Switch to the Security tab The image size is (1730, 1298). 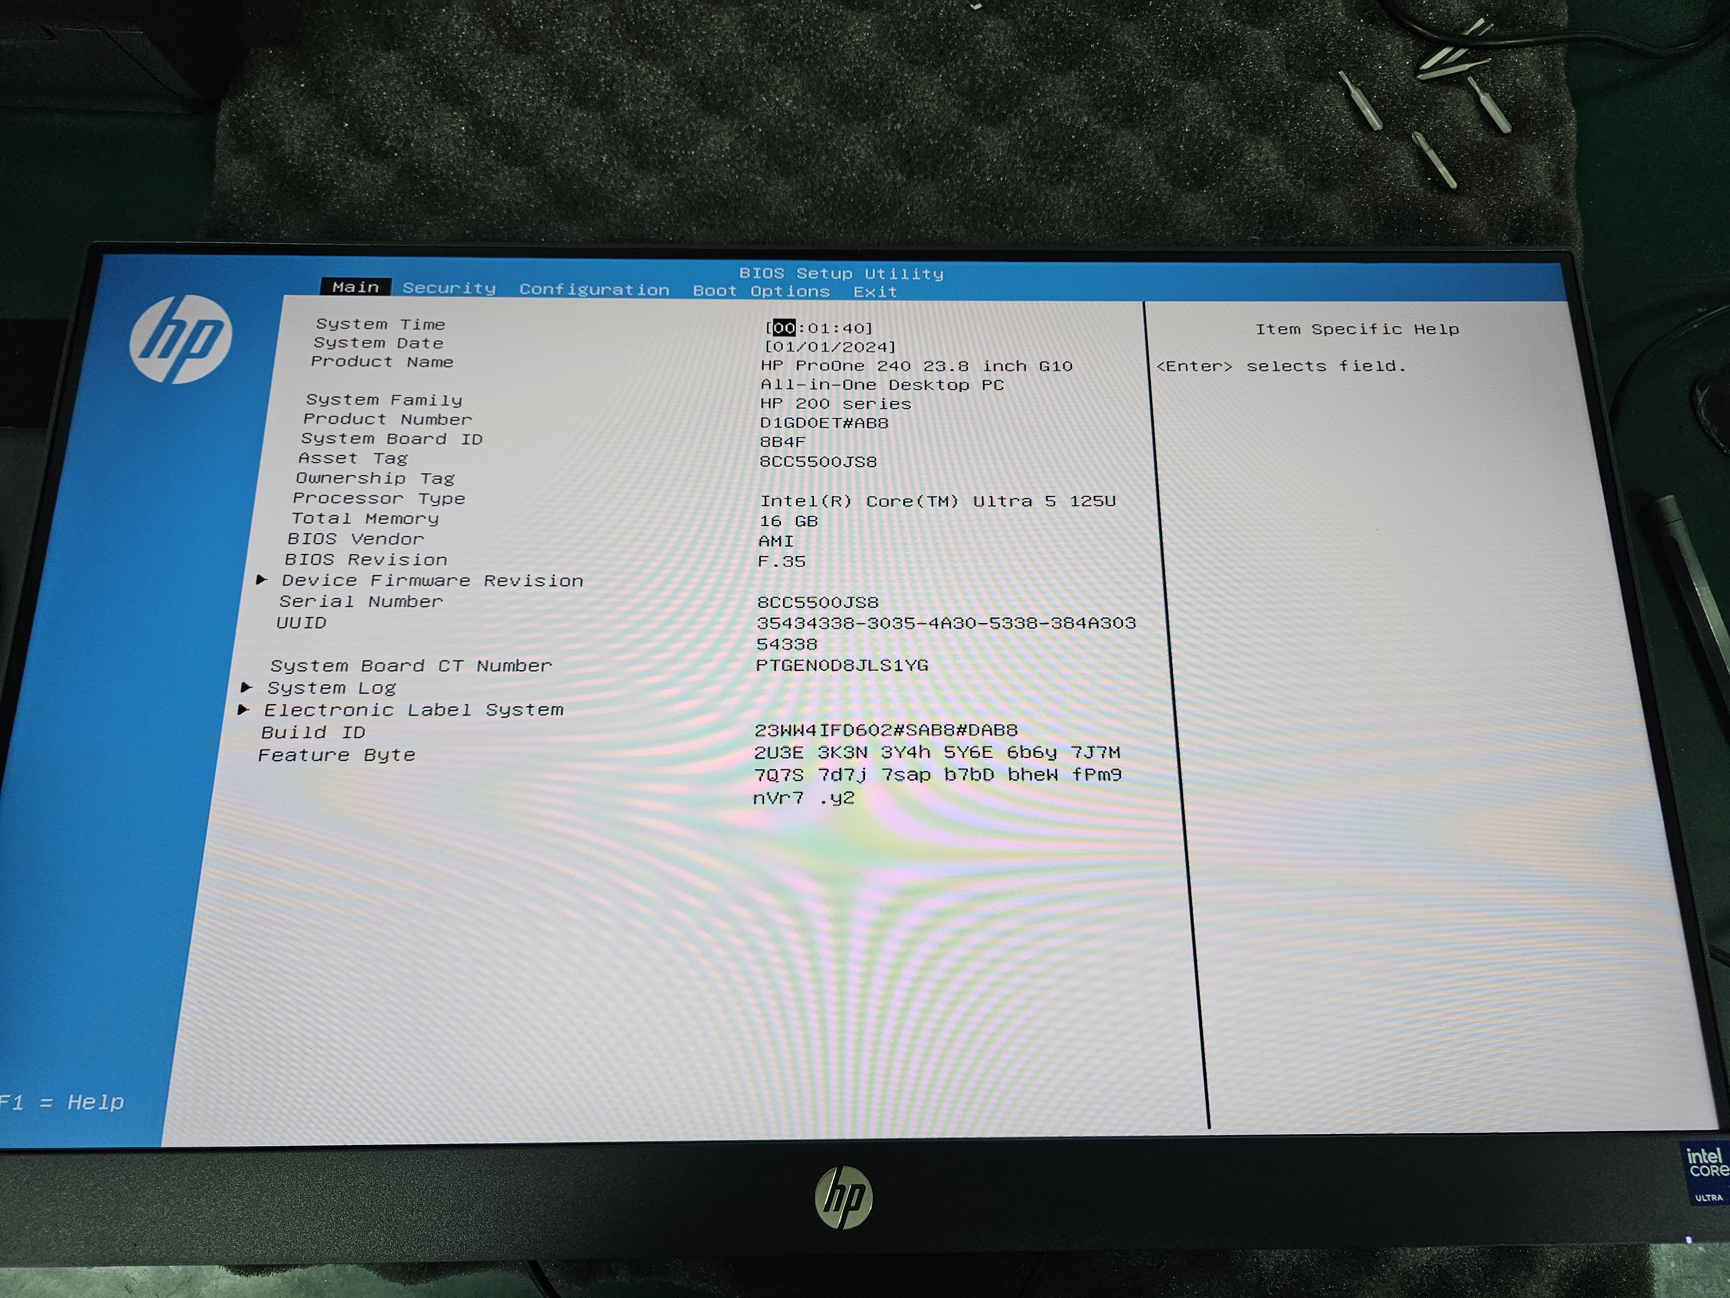coord(449,288)
